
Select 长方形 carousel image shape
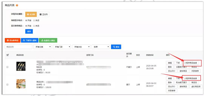tap(31, 15)
